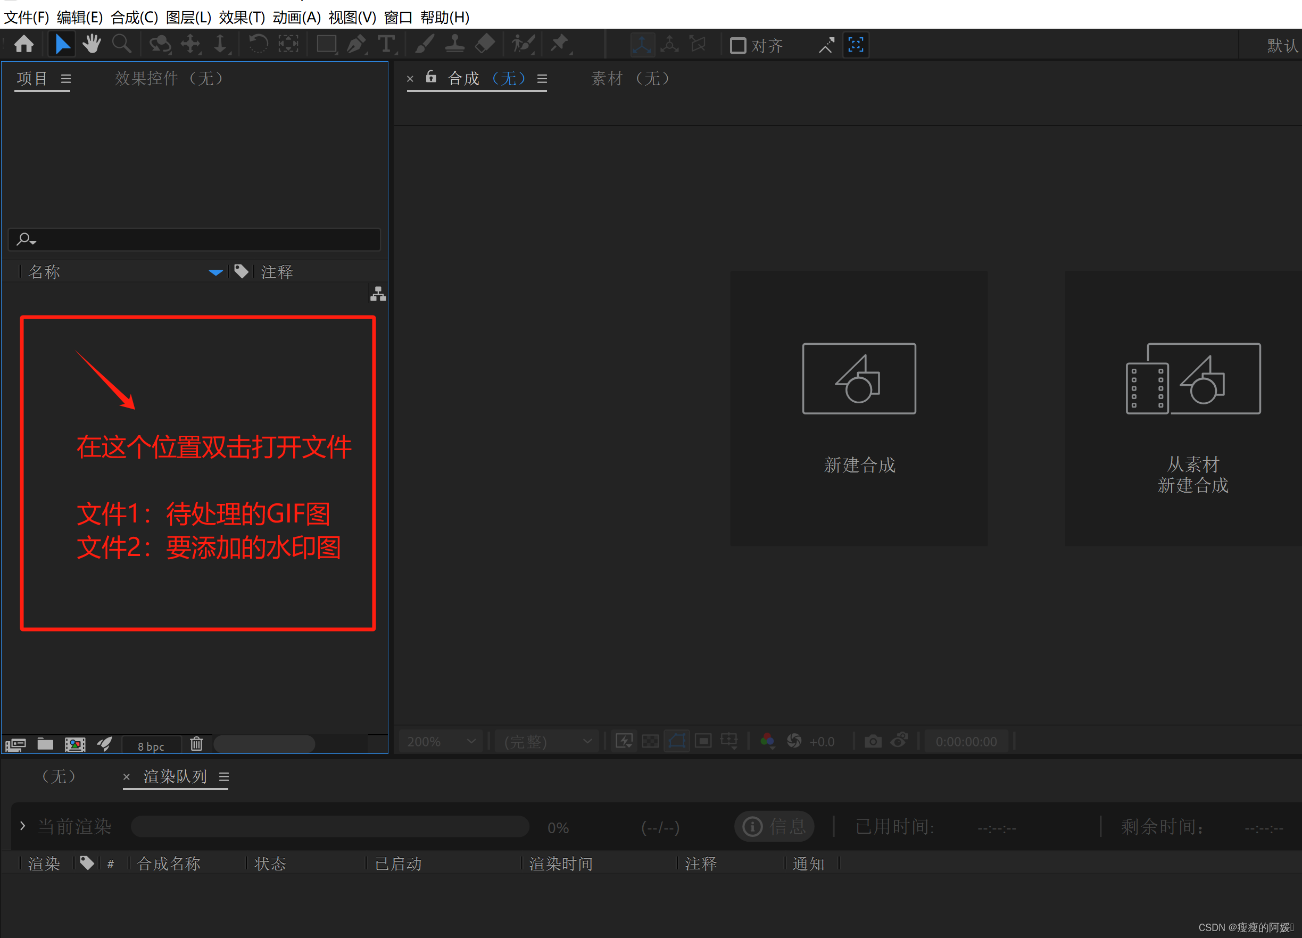
Task: Select the Zoom magnifier tool
Action: coord(121,44)
